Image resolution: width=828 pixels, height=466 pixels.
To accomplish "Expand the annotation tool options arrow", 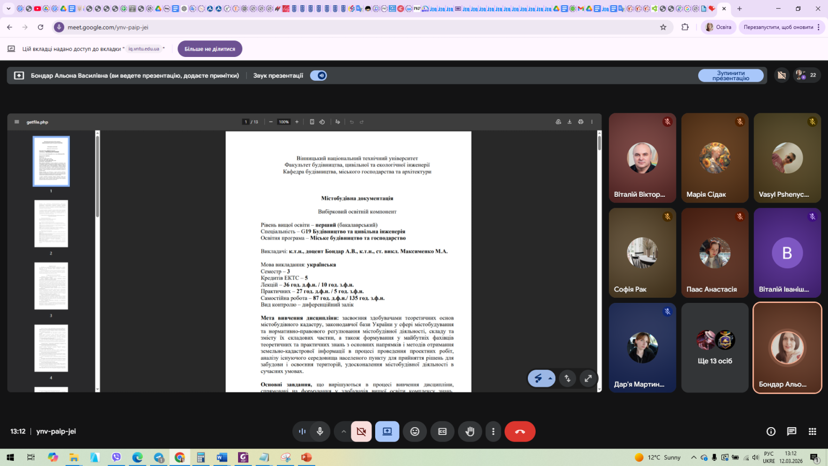I will tap(550, 378).
